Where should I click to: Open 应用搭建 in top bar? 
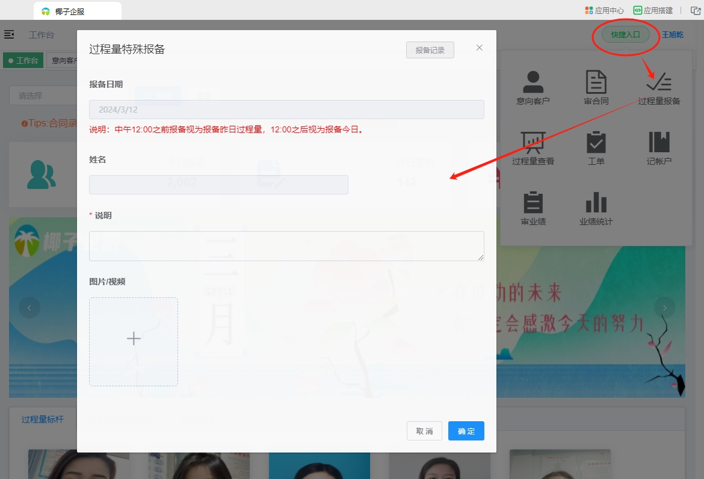click(x=653, y=10)
